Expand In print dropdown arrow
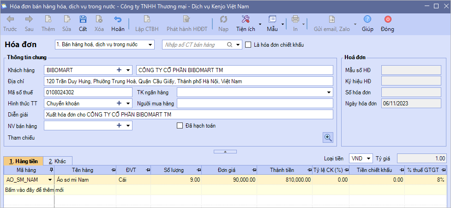The image size is (451, 208). point(303,24)
